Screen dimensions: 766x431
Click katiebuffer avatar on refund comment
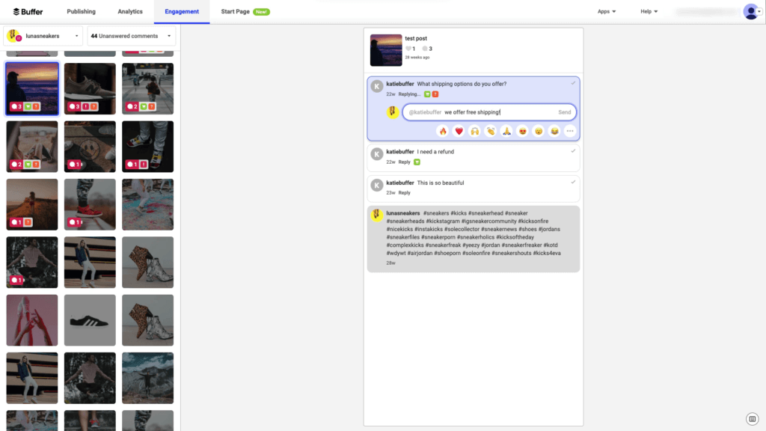377,154
